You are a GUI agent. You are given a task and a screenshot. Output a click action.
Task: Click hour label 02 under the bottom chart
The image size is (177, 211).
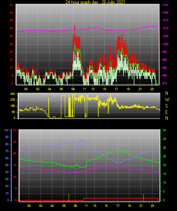(41, 206)
